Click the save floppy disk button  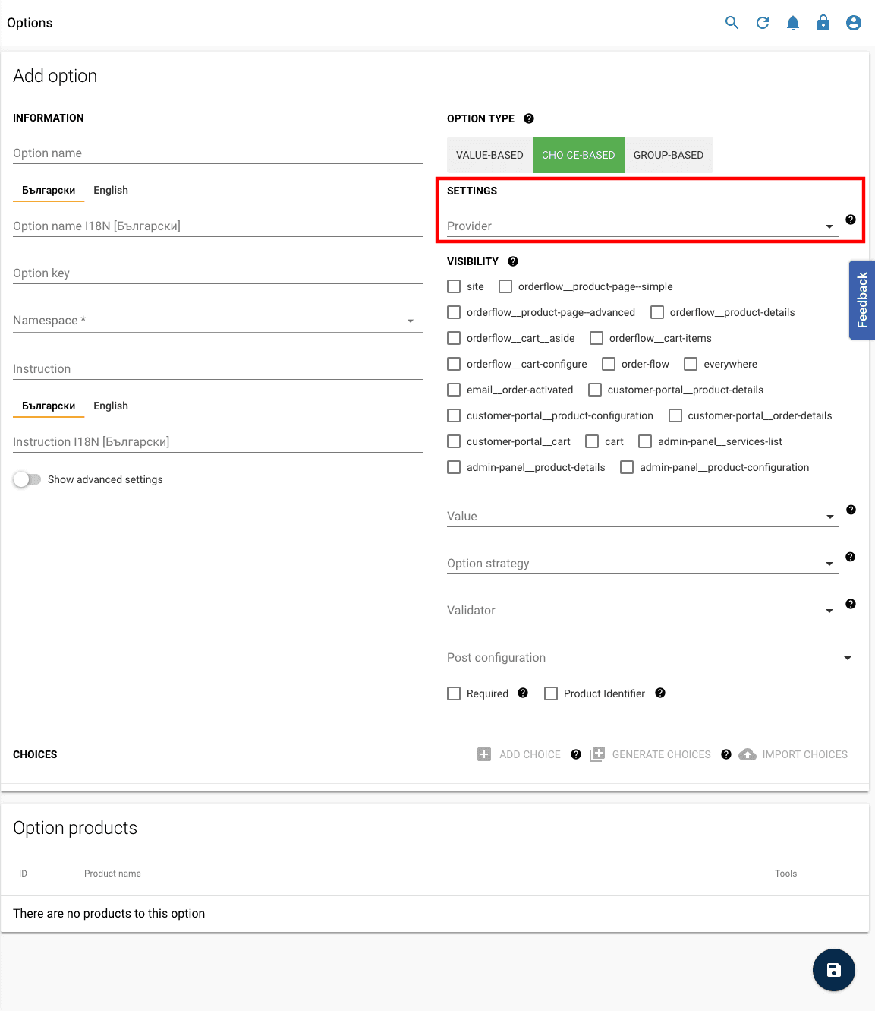pyautogui.click(x=833, y=970)
